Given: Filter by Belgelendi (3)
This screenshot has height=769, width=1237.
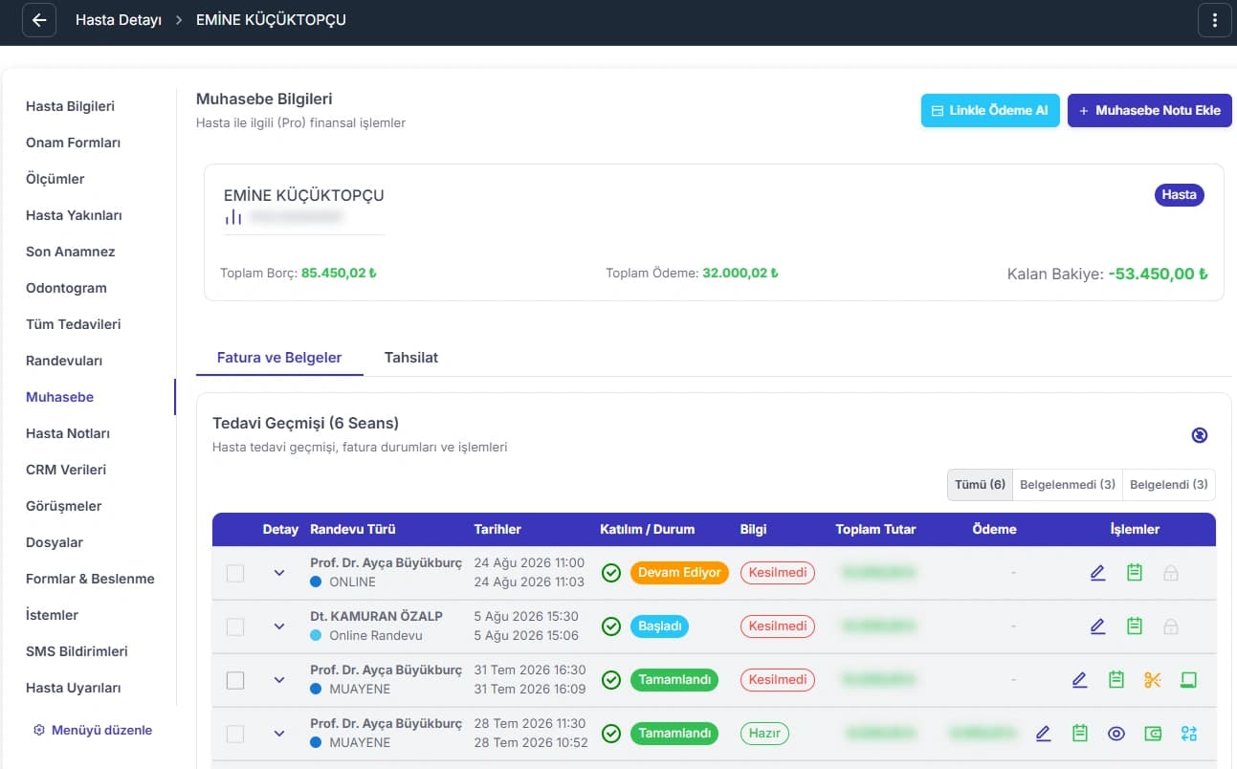Looking at the screenshot, I should point(1169,485).
